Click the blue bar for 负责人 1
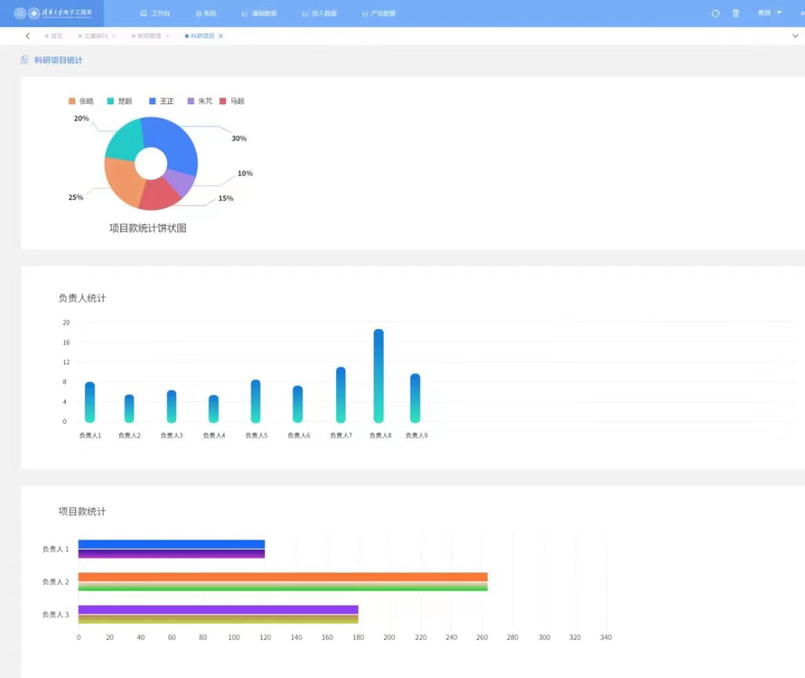Viewport: 805px width, 678px height. coord(171,544)
